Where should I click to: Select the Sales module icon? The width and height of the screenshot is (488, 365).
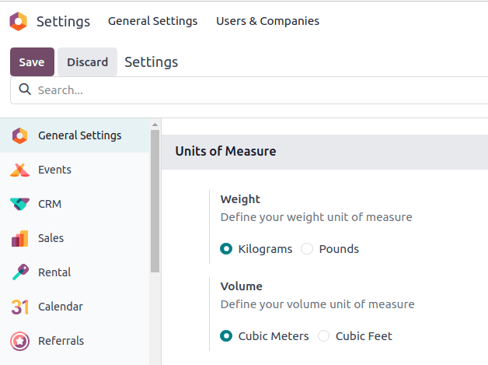(19, 238)
